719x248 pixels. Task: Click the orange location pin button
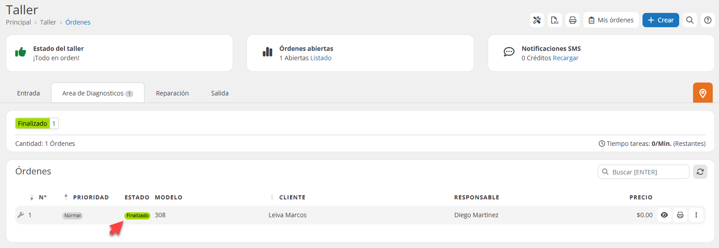pos(702,93)
